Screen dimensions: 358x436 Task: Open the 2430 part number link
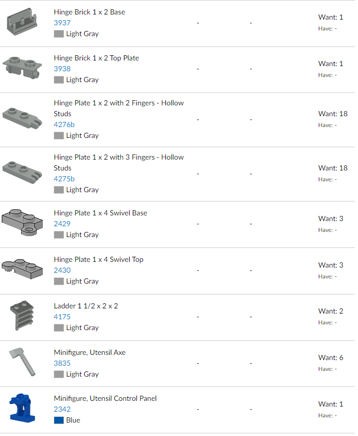pos(62,270)
